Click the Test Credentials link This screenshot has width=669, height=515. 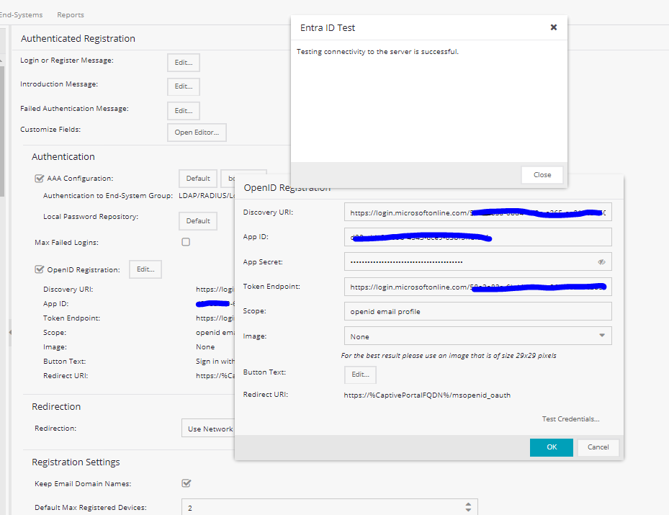570,419
